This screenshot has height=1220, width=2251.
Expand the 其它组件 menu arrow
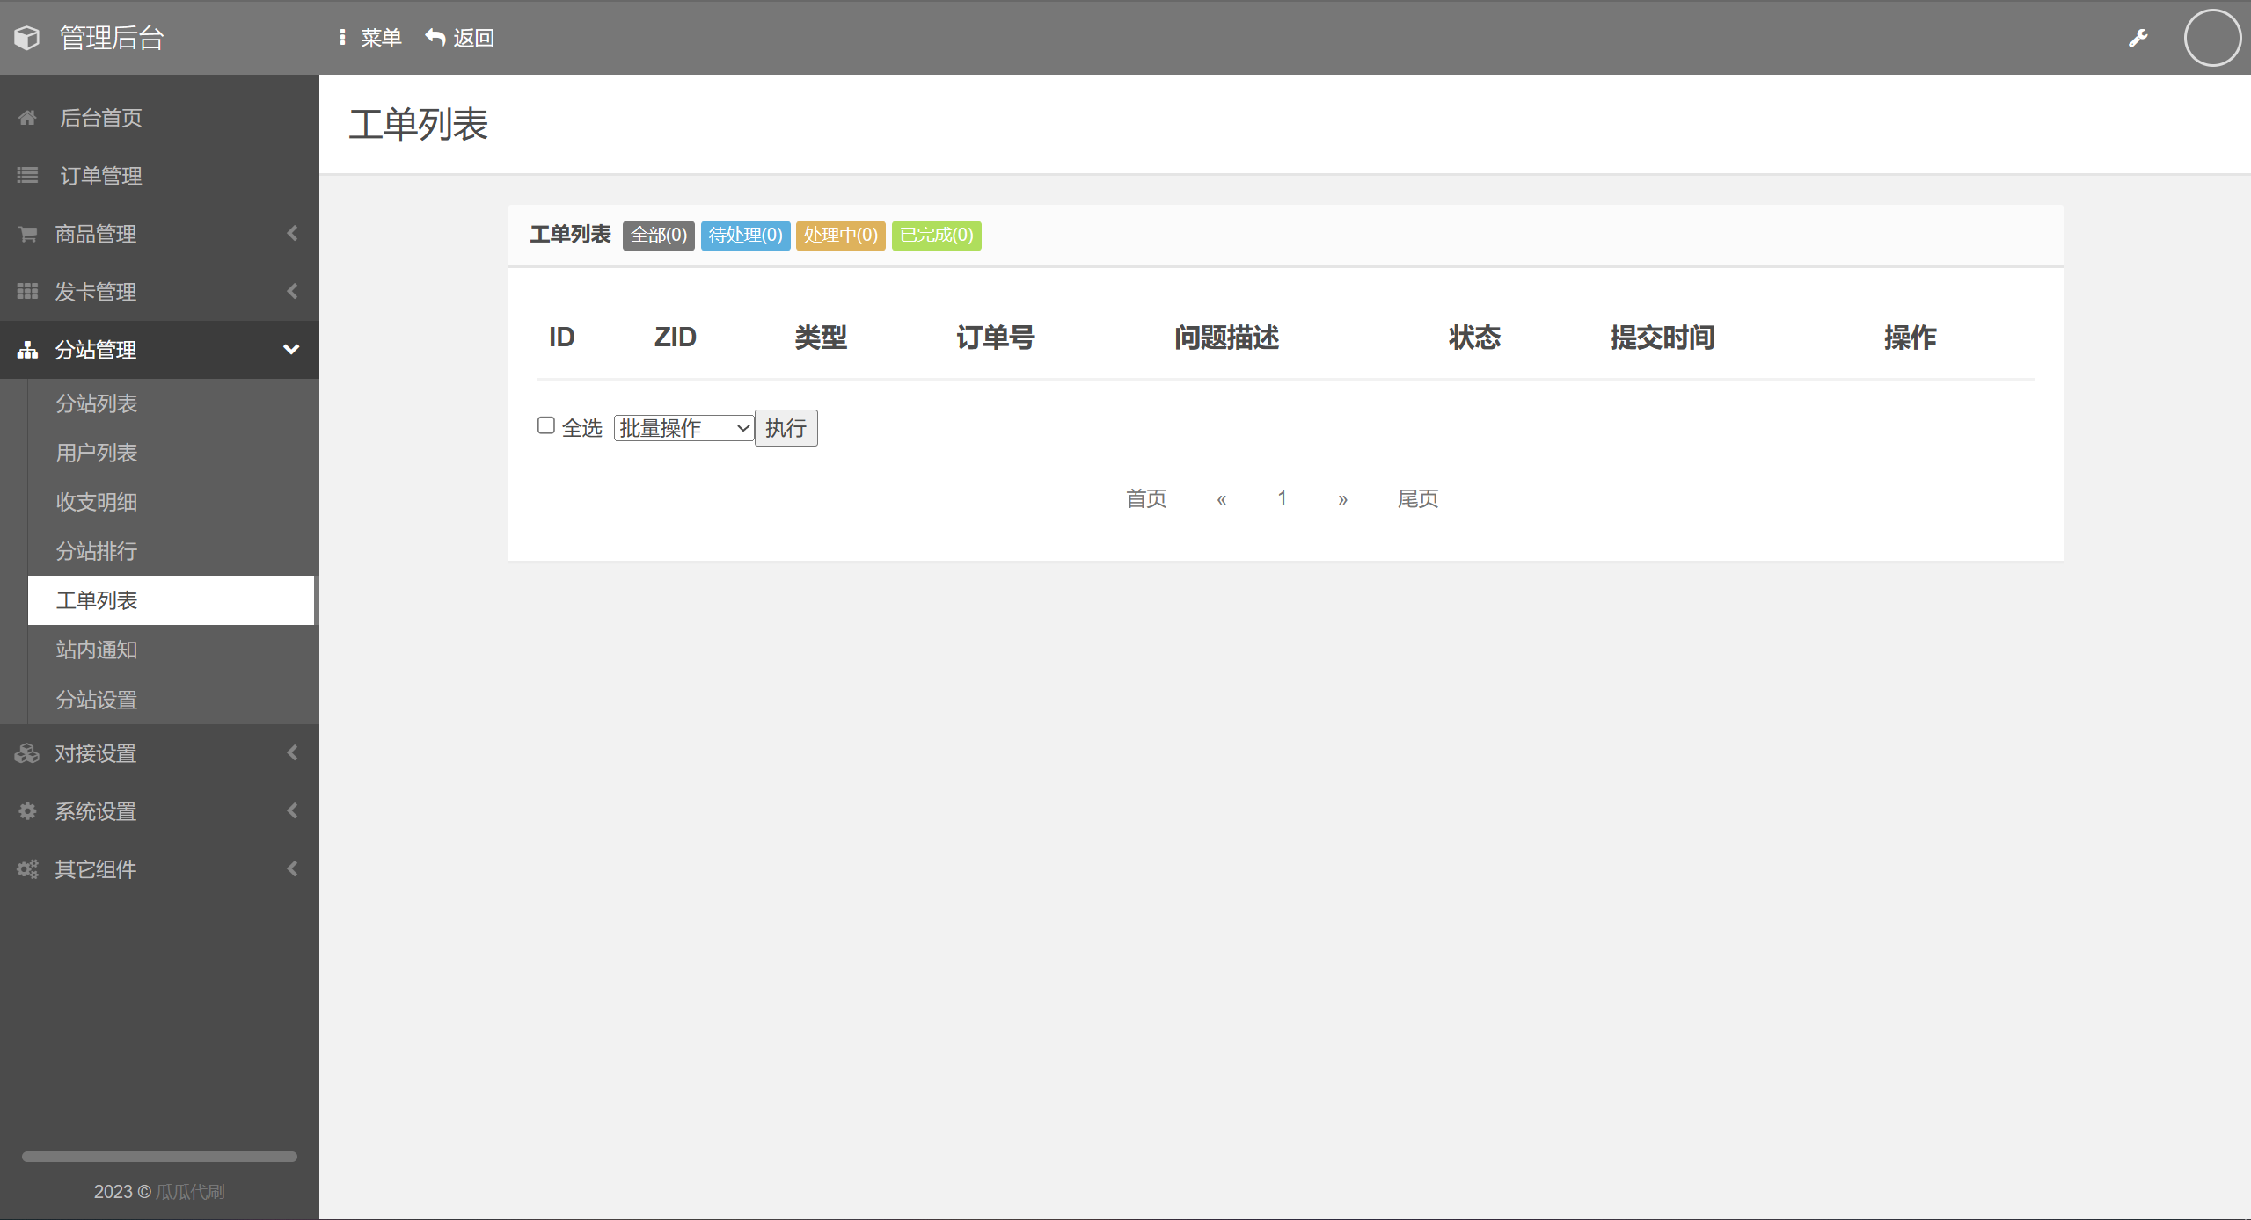(292, 869)
